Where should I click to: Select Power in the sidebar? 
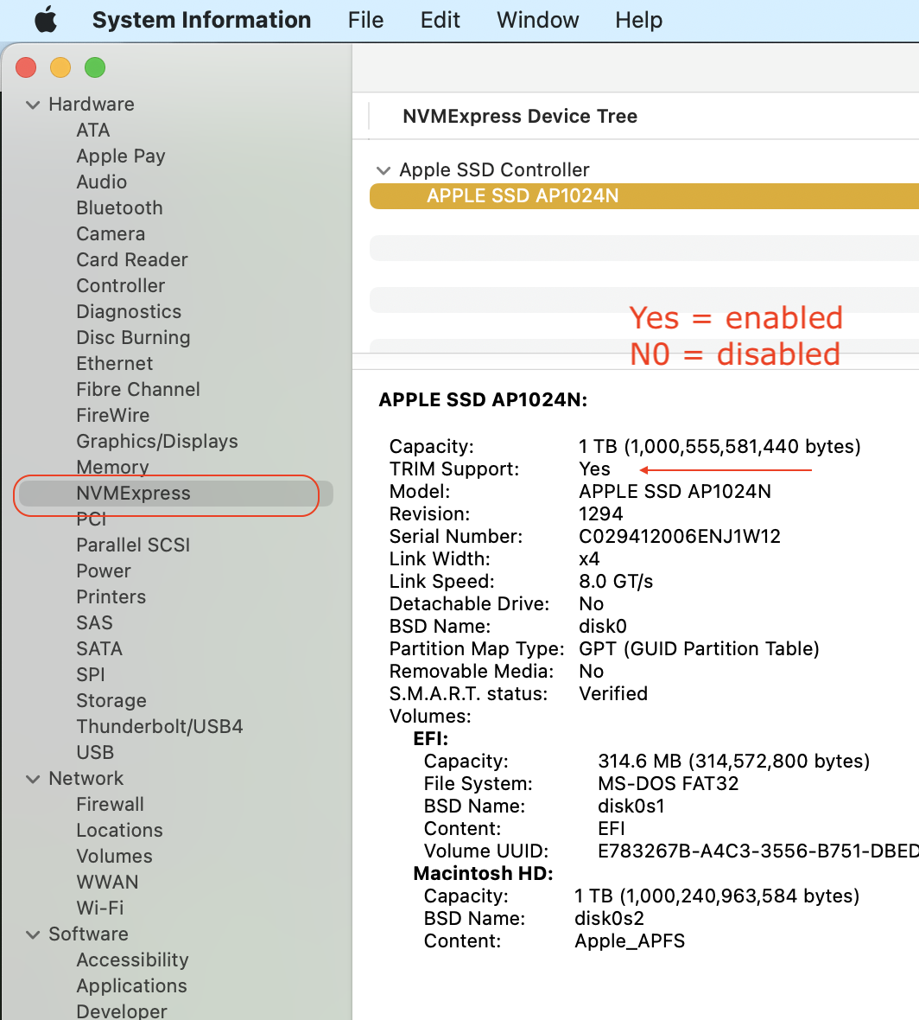pos(104,571)
